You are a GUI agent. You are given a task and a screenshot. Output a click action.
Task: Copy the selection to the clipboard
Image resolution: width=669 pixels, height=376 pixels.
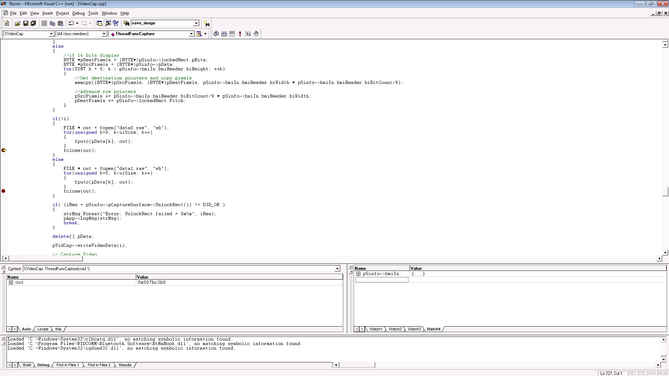coord(52,23)
